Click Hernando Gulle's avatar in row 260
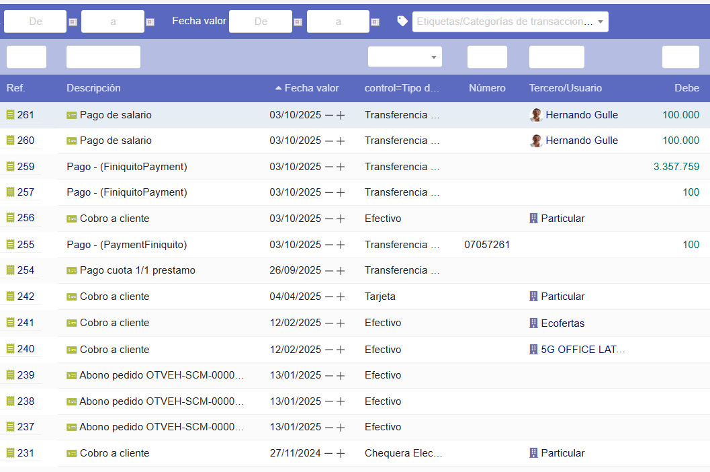Viewport: 710px width, 472px height. (536, 141)
